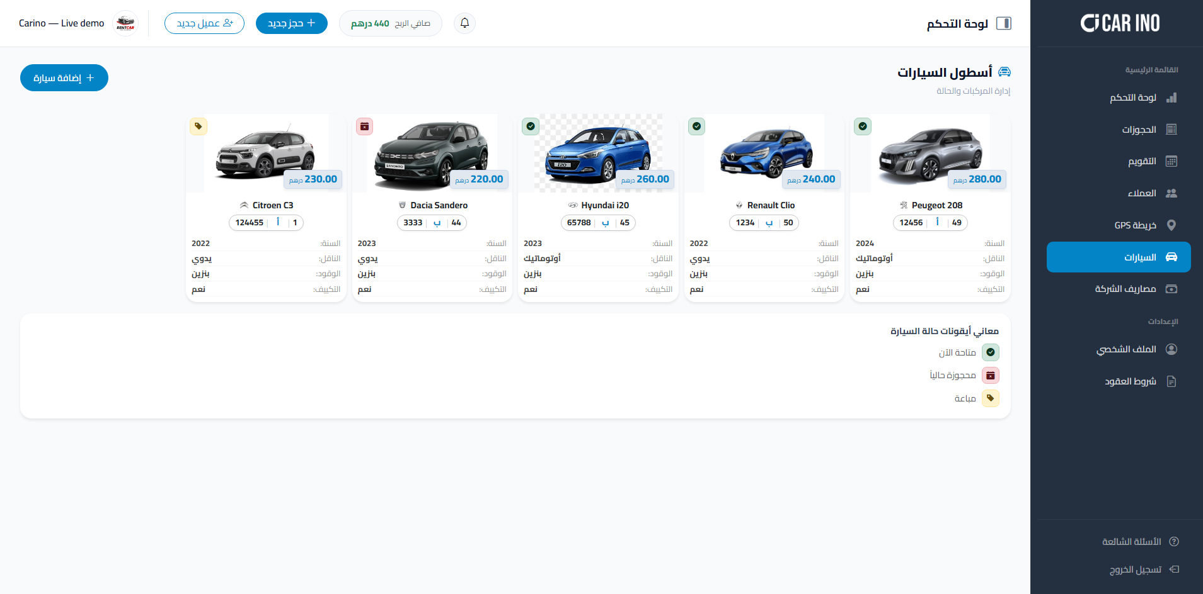1203x594 pixels.
Task: Click the fleet car icon beside أسطول السيارات
Action: tap(1004, 72)
